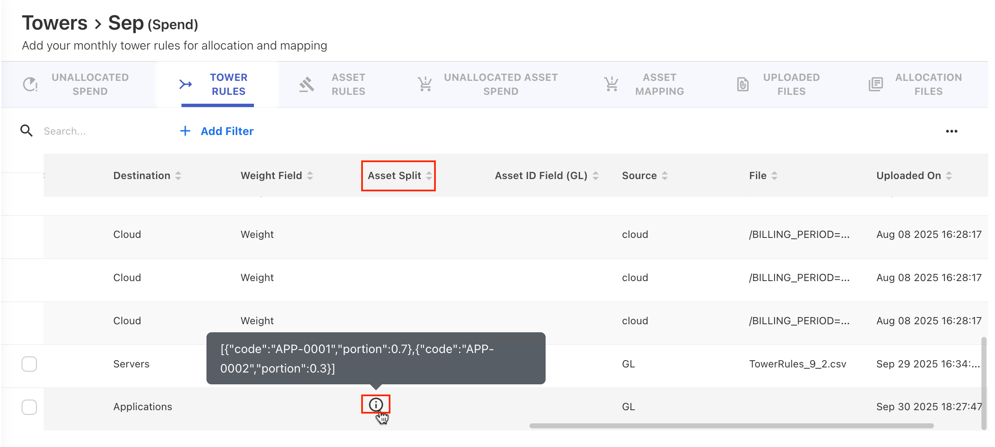Screen dimensions: 995x447
Task: Click the Uploaded Files attachment icon
Action: click(743, 84)
